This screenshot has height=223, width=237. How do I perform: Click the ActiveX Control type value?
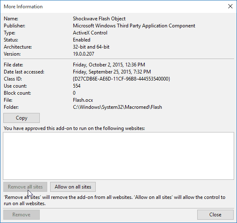(x=90, y=33)
